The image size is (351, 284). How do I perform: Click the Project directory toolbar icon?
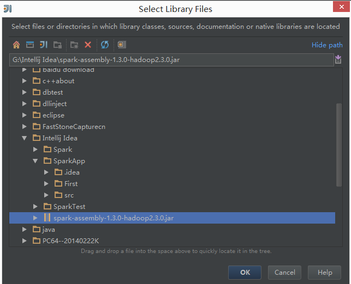pos(44,45)
